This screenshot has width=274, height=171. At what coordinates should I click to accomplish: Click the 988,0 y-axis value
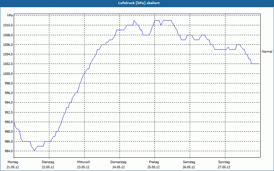click(x=9, y=131)
